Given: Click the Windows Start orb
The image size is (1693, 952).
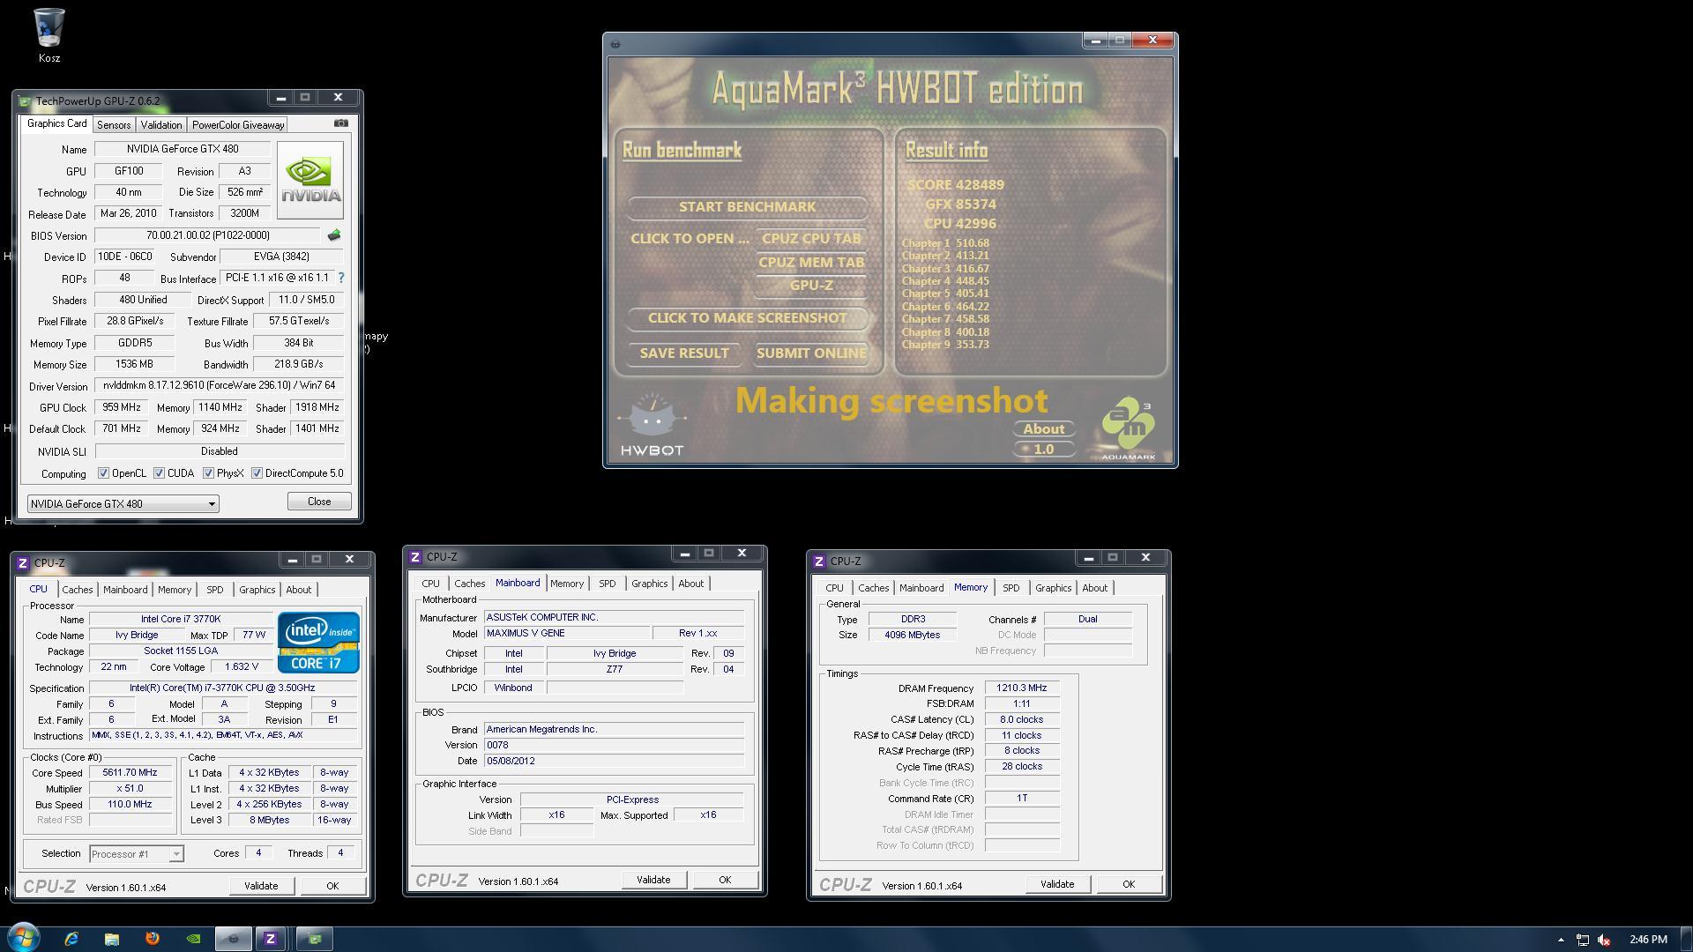Looking at the screenshot, I should pyautogui.click(x=24, y=938).
